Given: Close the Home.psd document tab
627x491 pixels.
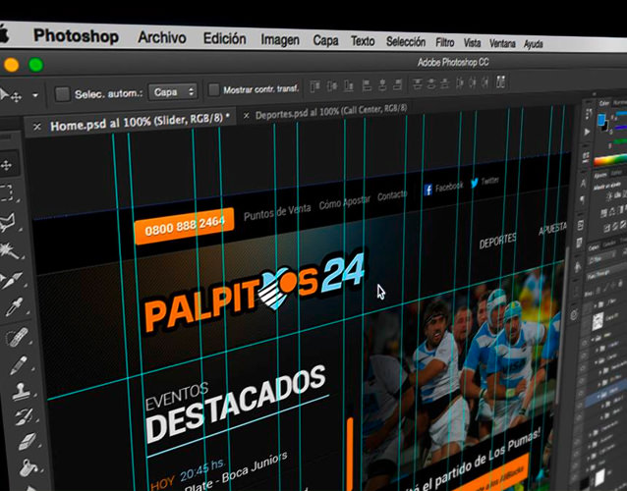Looking at the screenshot, I should (x=37, y=126).
